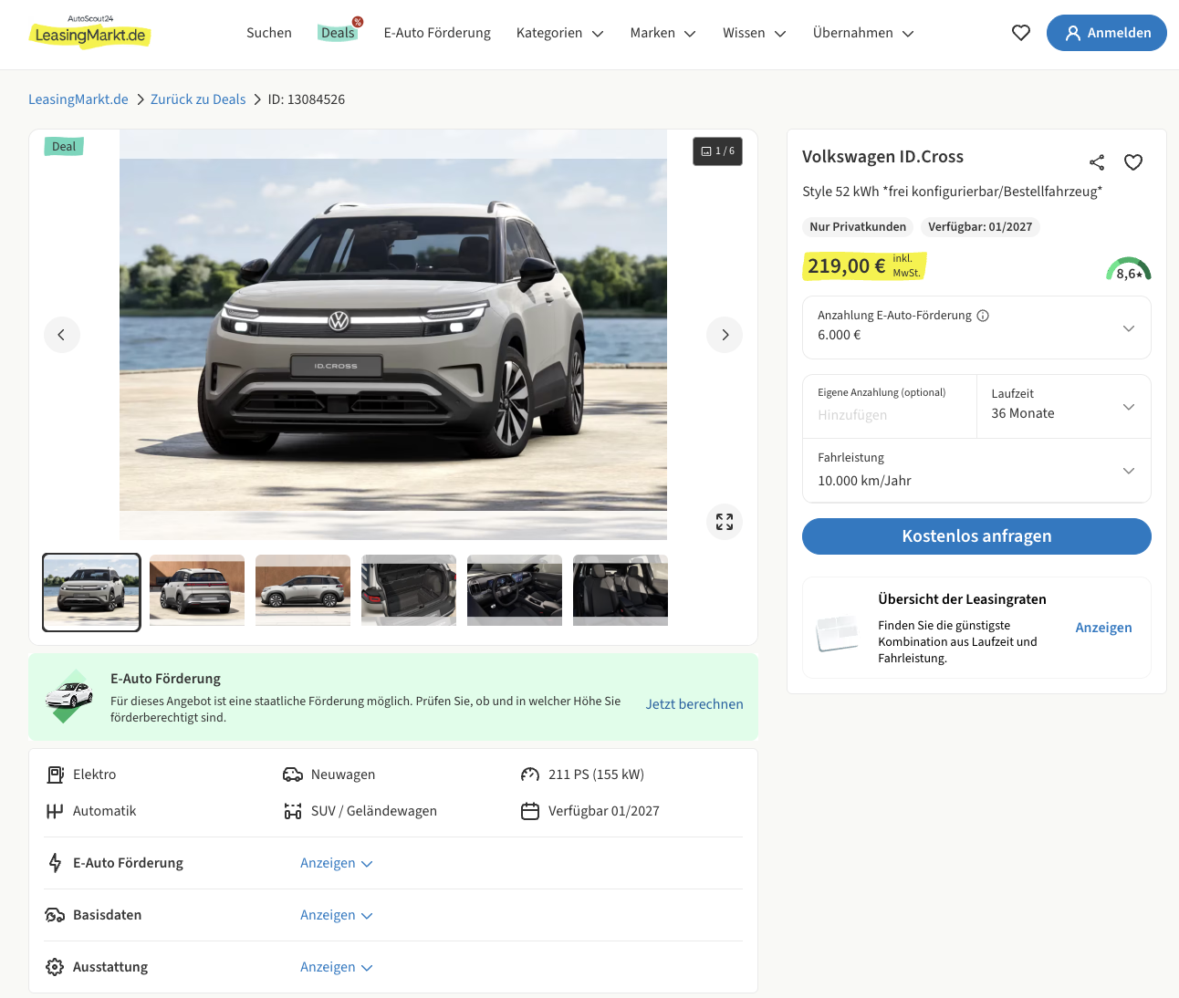The image size is (1179, 998).
Task: Select the seats interior thumbnail
Action: [x=621, y=590]
